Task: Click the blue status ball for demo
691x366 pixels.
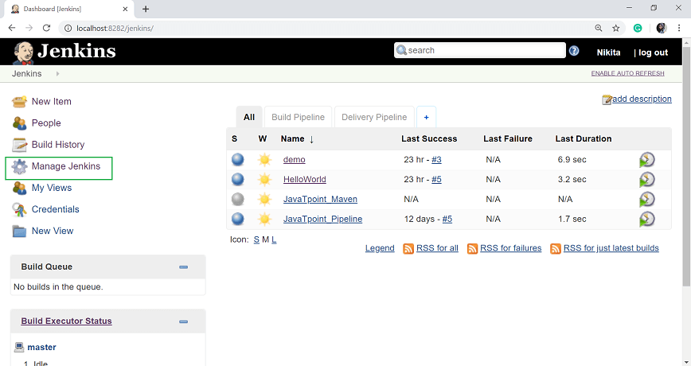Action: point(237,159)
